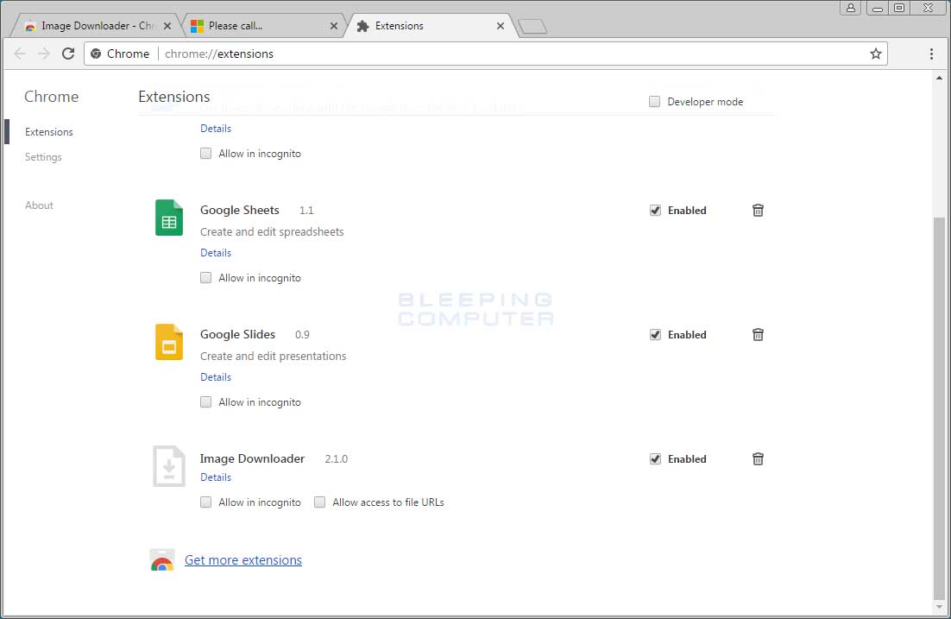Click the profile icon in the title bar

(x=850, y=8)
